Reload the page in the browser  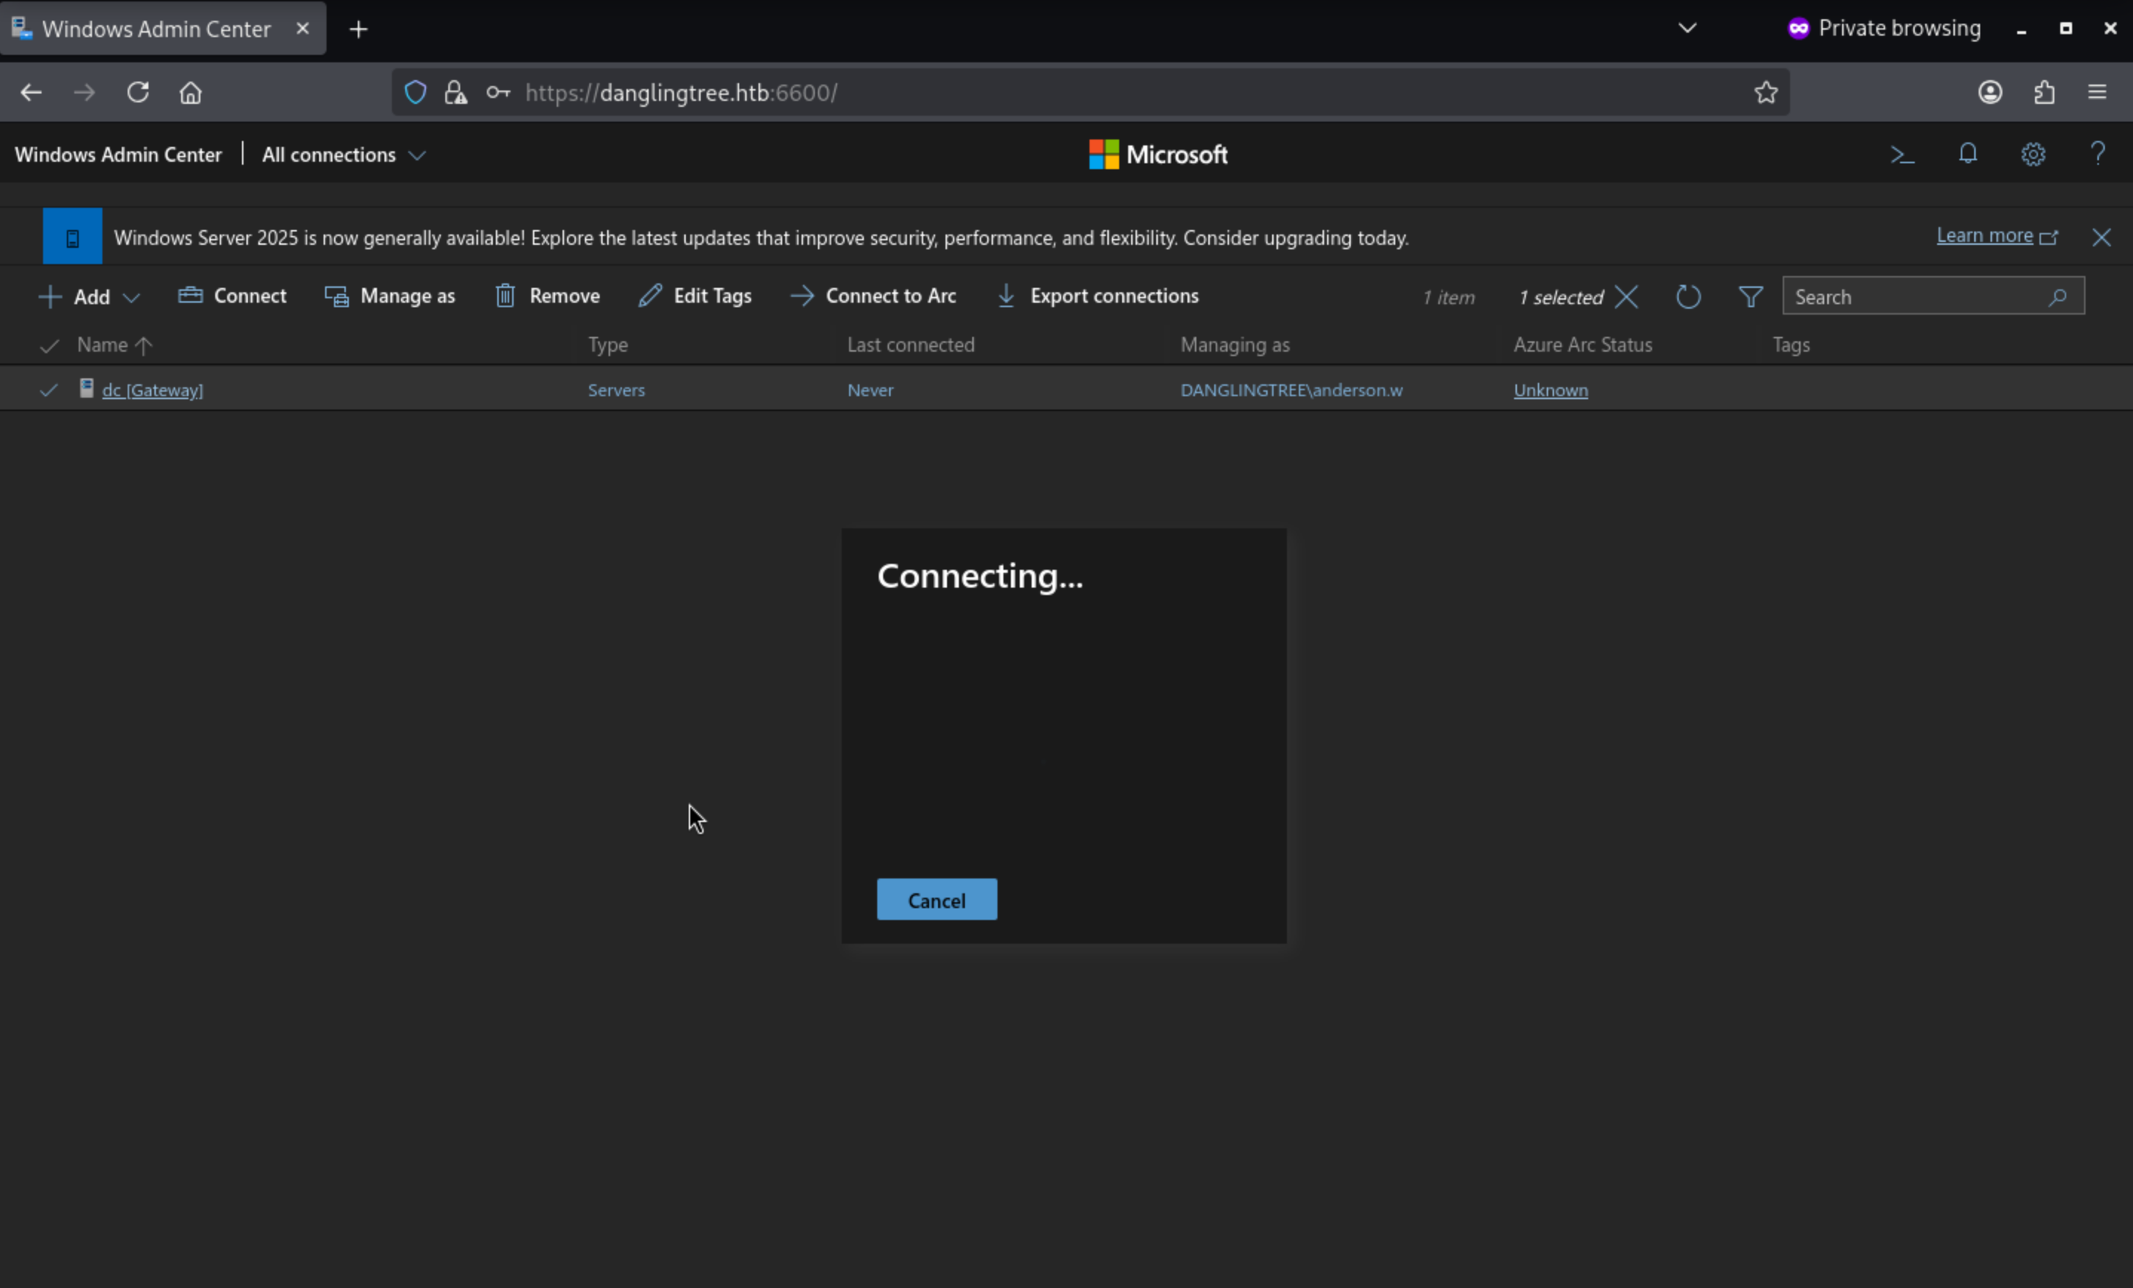coord(137,93)
